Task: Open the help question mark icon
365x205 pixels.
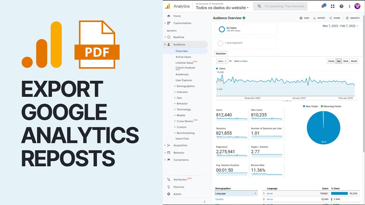Action: coord(341,6)
